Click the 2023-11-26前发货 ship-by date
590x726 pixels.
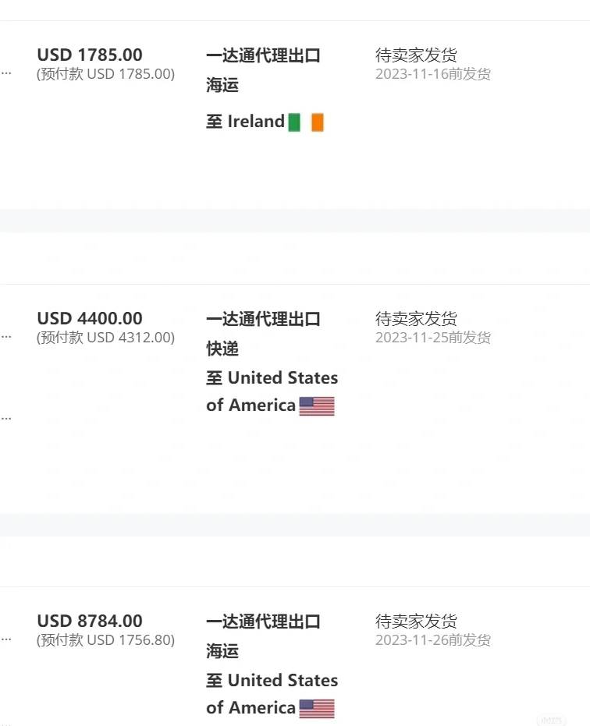pyautogui.click(x=433, y=639)
